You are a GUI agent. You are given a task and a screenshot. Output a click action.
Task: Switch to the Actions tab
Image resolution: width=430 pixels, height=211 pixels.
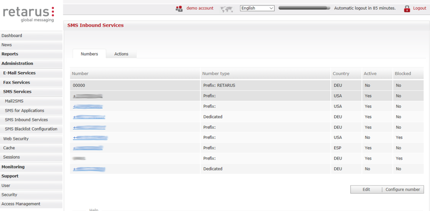121,54
